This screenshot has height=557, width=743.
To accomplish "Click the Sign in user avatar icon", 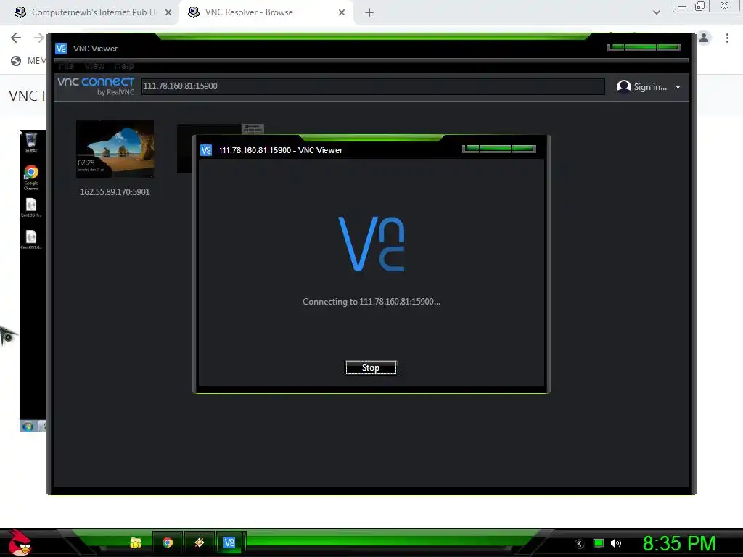I will [x=623, y=87].
